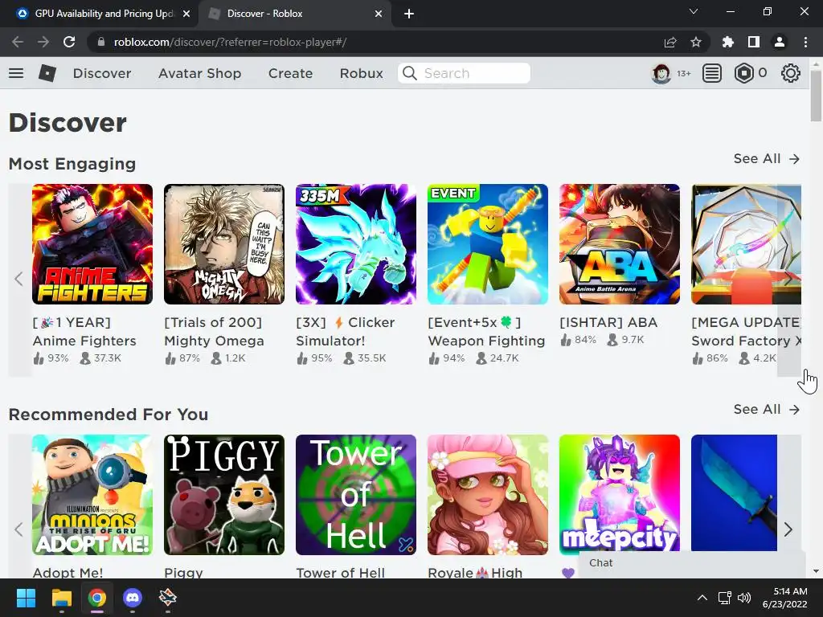Open Chrome icon in taskbar
Screen dimensions: 823x617
pyautogui.click(x=96, y=598)
